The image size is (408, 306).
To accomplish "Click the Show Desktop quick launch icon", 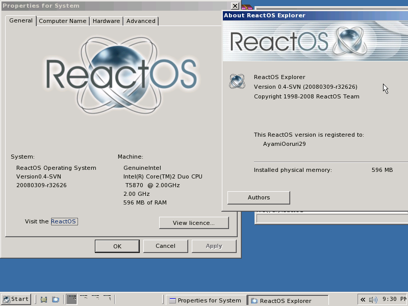I will 44,299.
